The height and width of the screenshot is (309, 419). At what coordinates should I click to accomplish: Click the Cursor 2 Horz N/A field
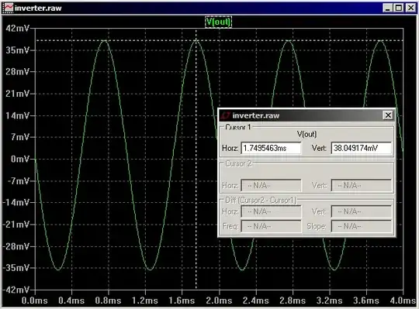[271, 185]
